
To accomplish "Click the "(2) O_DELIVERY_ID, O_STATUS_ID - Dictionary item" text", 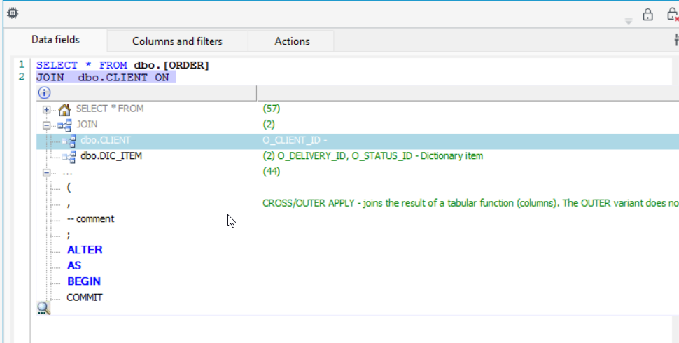I will coord(373,156).
